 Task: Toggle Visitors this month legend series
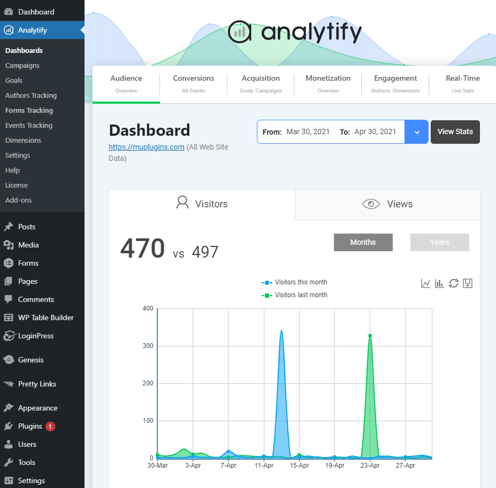tap(294, 282)
